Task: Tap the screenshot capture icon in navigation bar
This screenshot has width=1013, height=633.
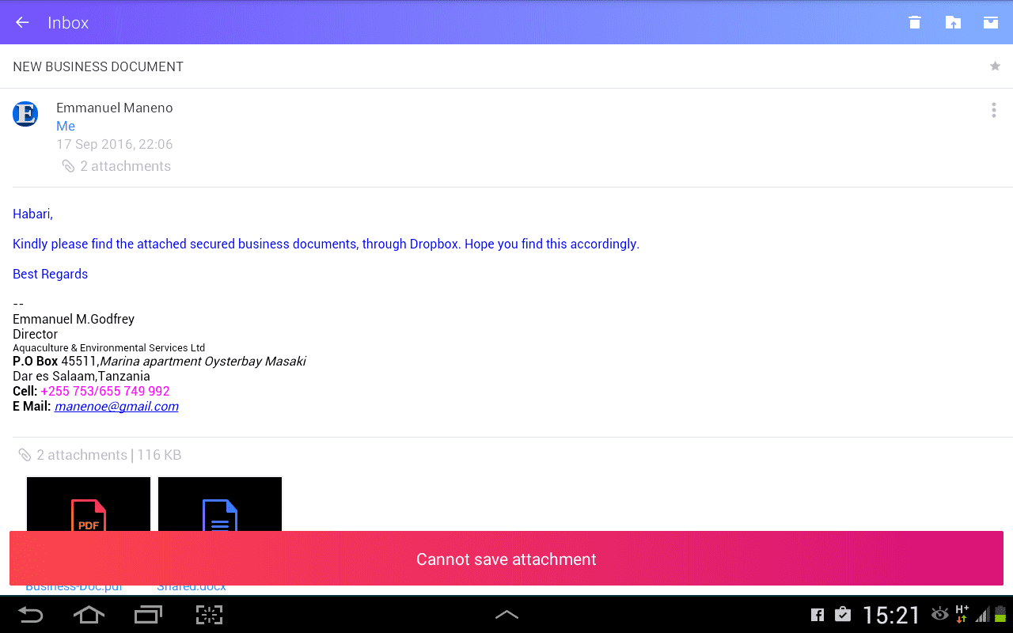Action: point(209,615)
